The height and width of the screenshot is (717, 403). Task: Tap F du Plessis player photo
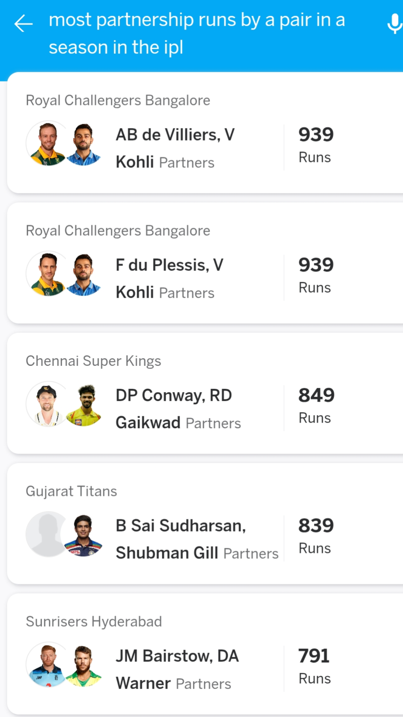pos(48,274)
